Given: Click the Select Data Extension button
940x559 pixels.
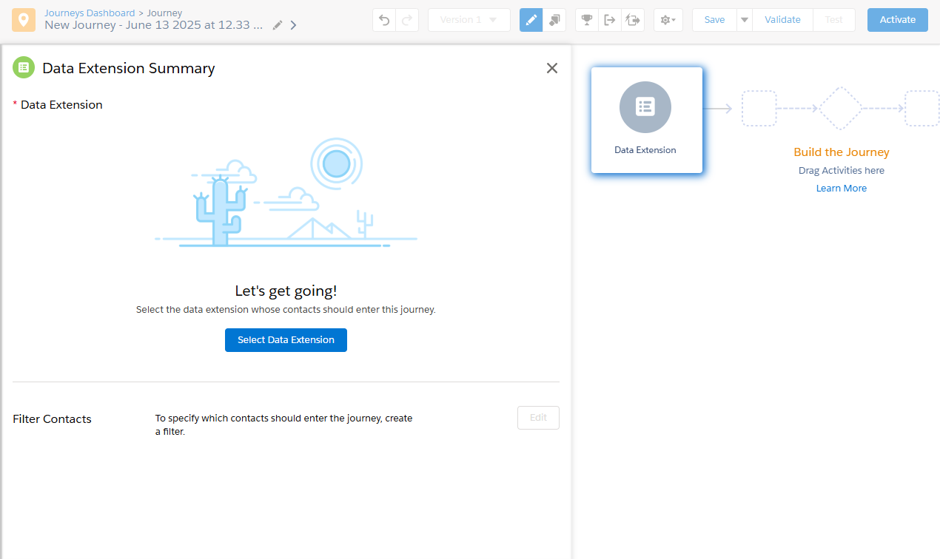Looking at the screenshot, I should pyautogui.click(x=286, y=340).
